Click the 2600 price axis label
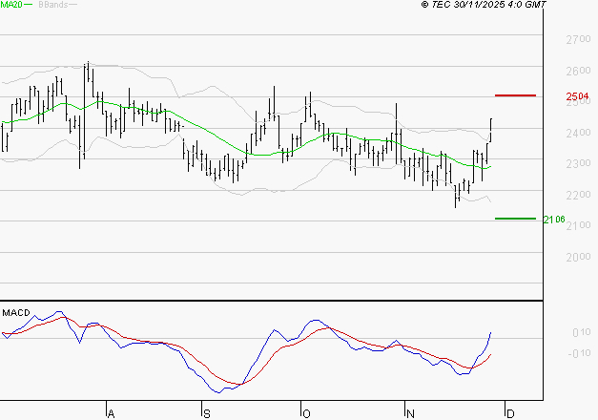Screen dimensions: 598x420 pos(578,71)
